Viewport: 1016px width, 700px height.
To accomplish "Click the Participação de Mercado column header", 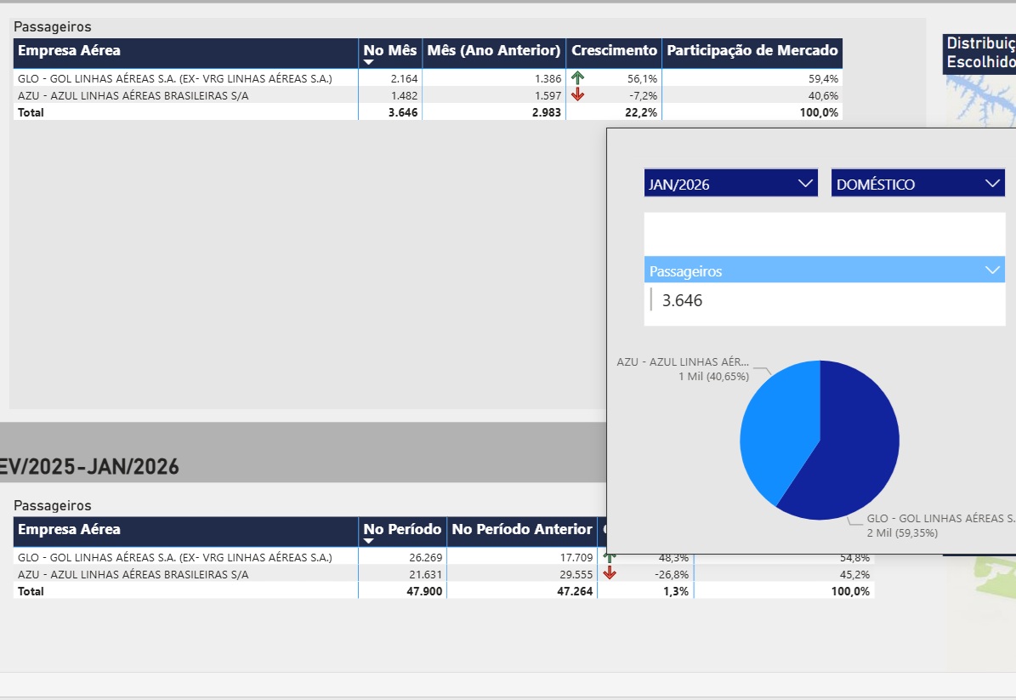I will pos(752,51).
